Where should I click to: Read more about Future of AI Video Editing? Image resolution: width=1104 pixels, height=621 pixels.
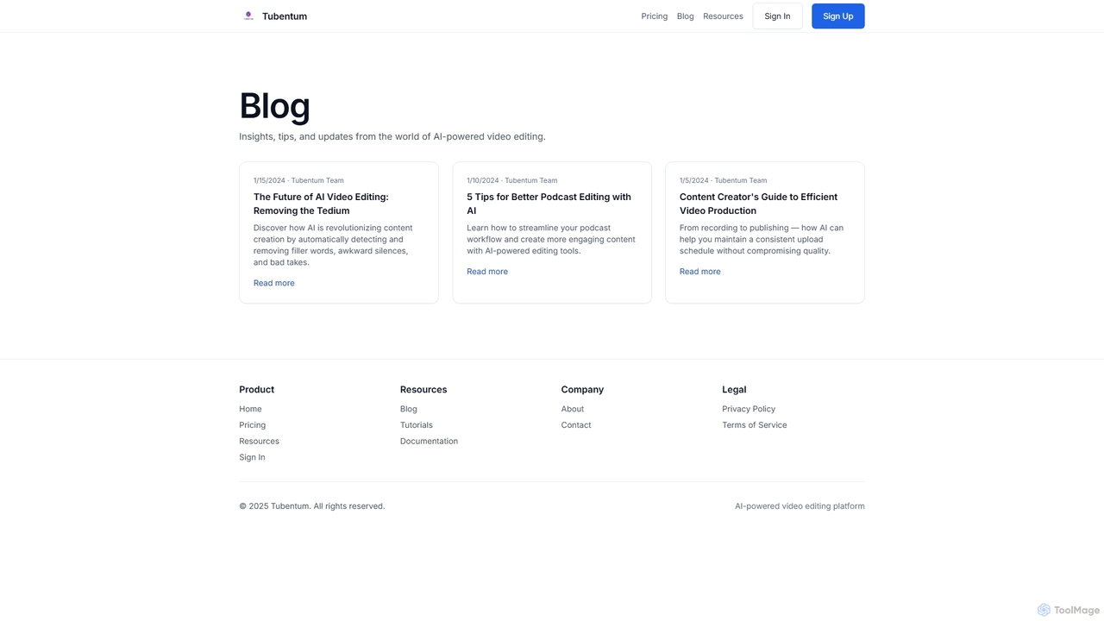[274, 283]
